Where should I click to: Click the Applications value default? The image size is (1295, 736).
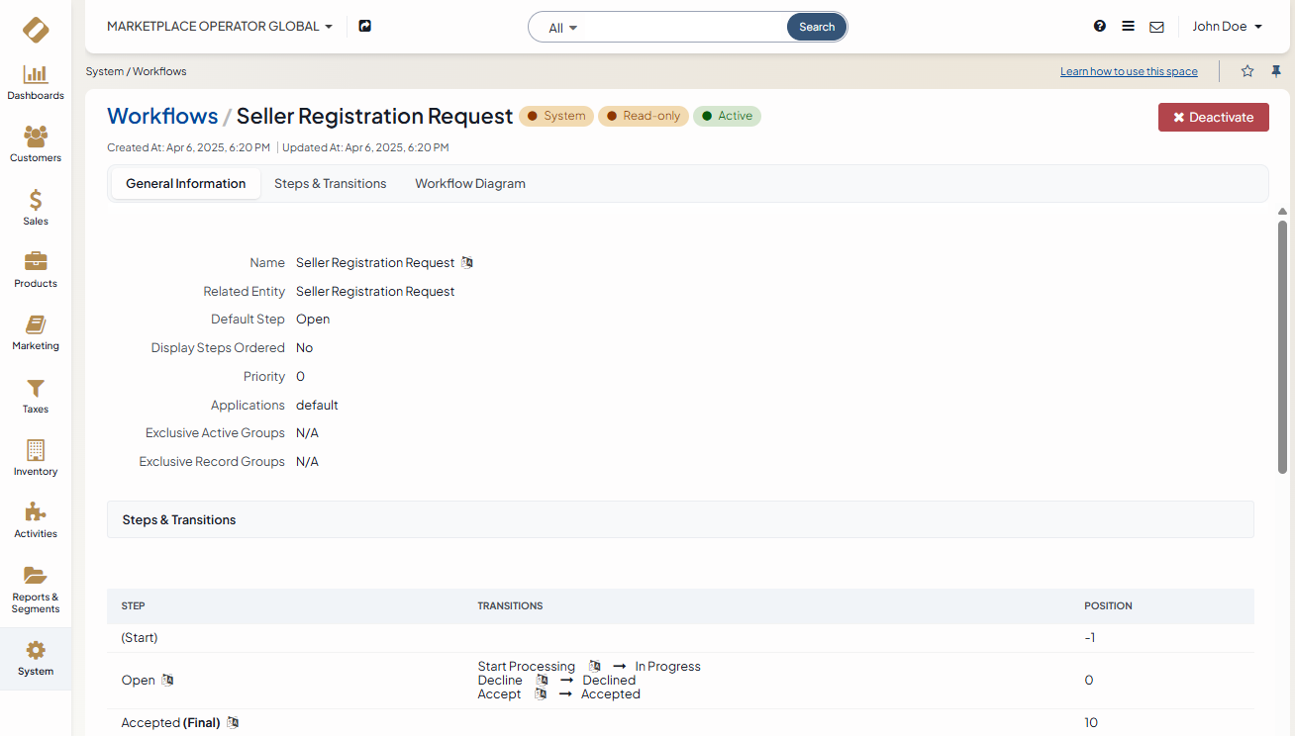point(317,406)
